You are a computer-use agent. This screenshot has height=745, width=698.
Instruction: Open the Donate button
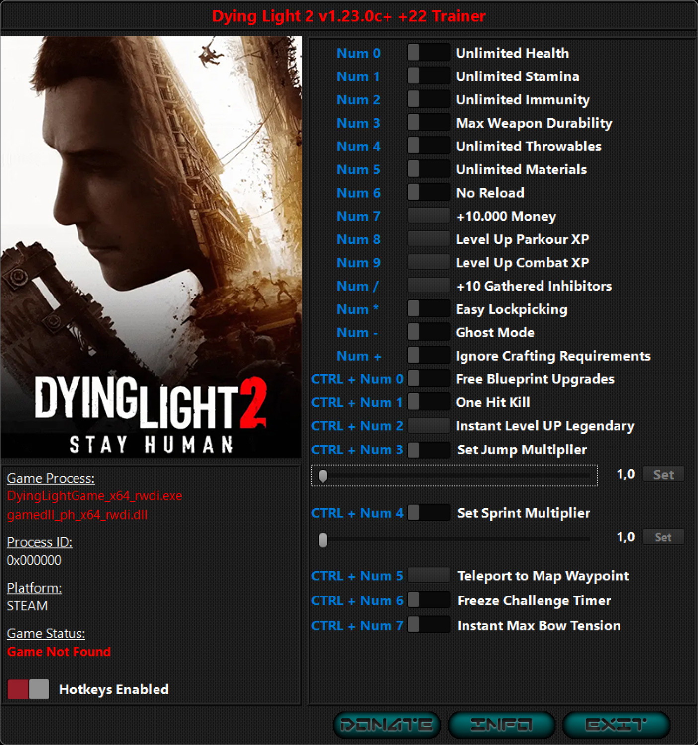pos(387,725)
